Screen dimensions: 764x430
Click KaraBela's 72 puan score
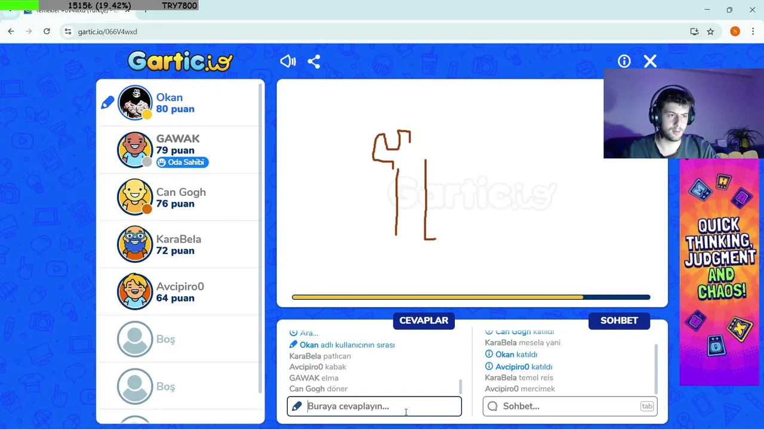(175, 251)
